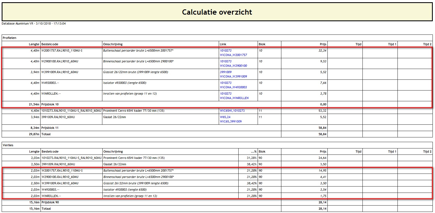The height and width of the screenshot is (213, 435).
Task: Select the length 8,34m
Action: (x=35, y=128)
